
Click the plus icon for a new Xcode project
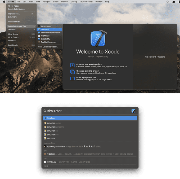(x=73, y=65)
